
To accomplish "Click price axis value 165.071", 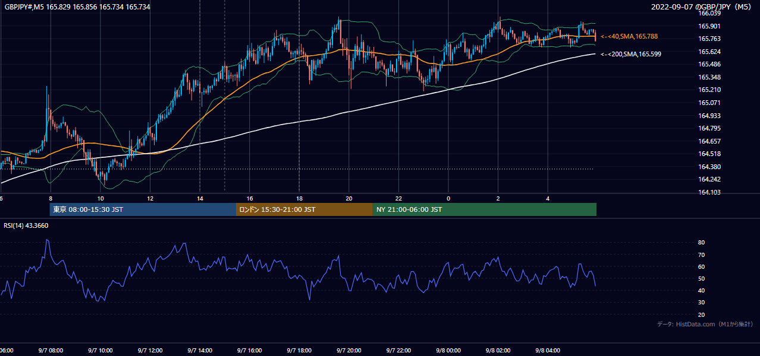I will pos(709,103).
